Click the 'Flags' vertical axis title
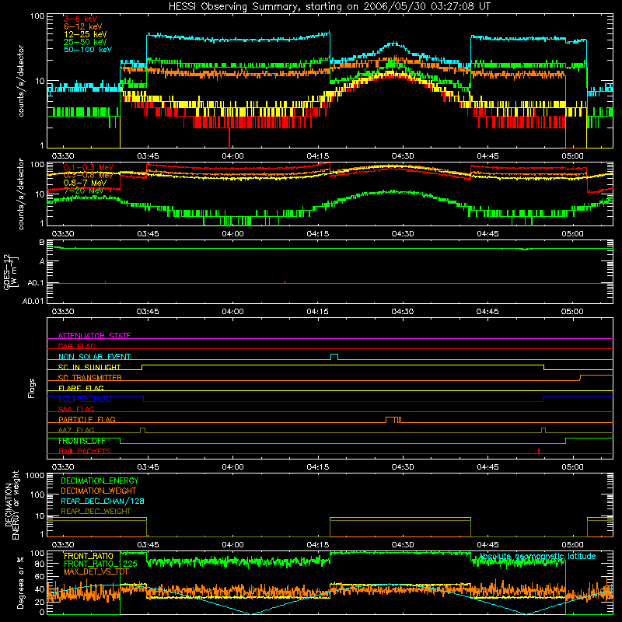This screenshot has width=622, height=622. [x=32, y=388]
